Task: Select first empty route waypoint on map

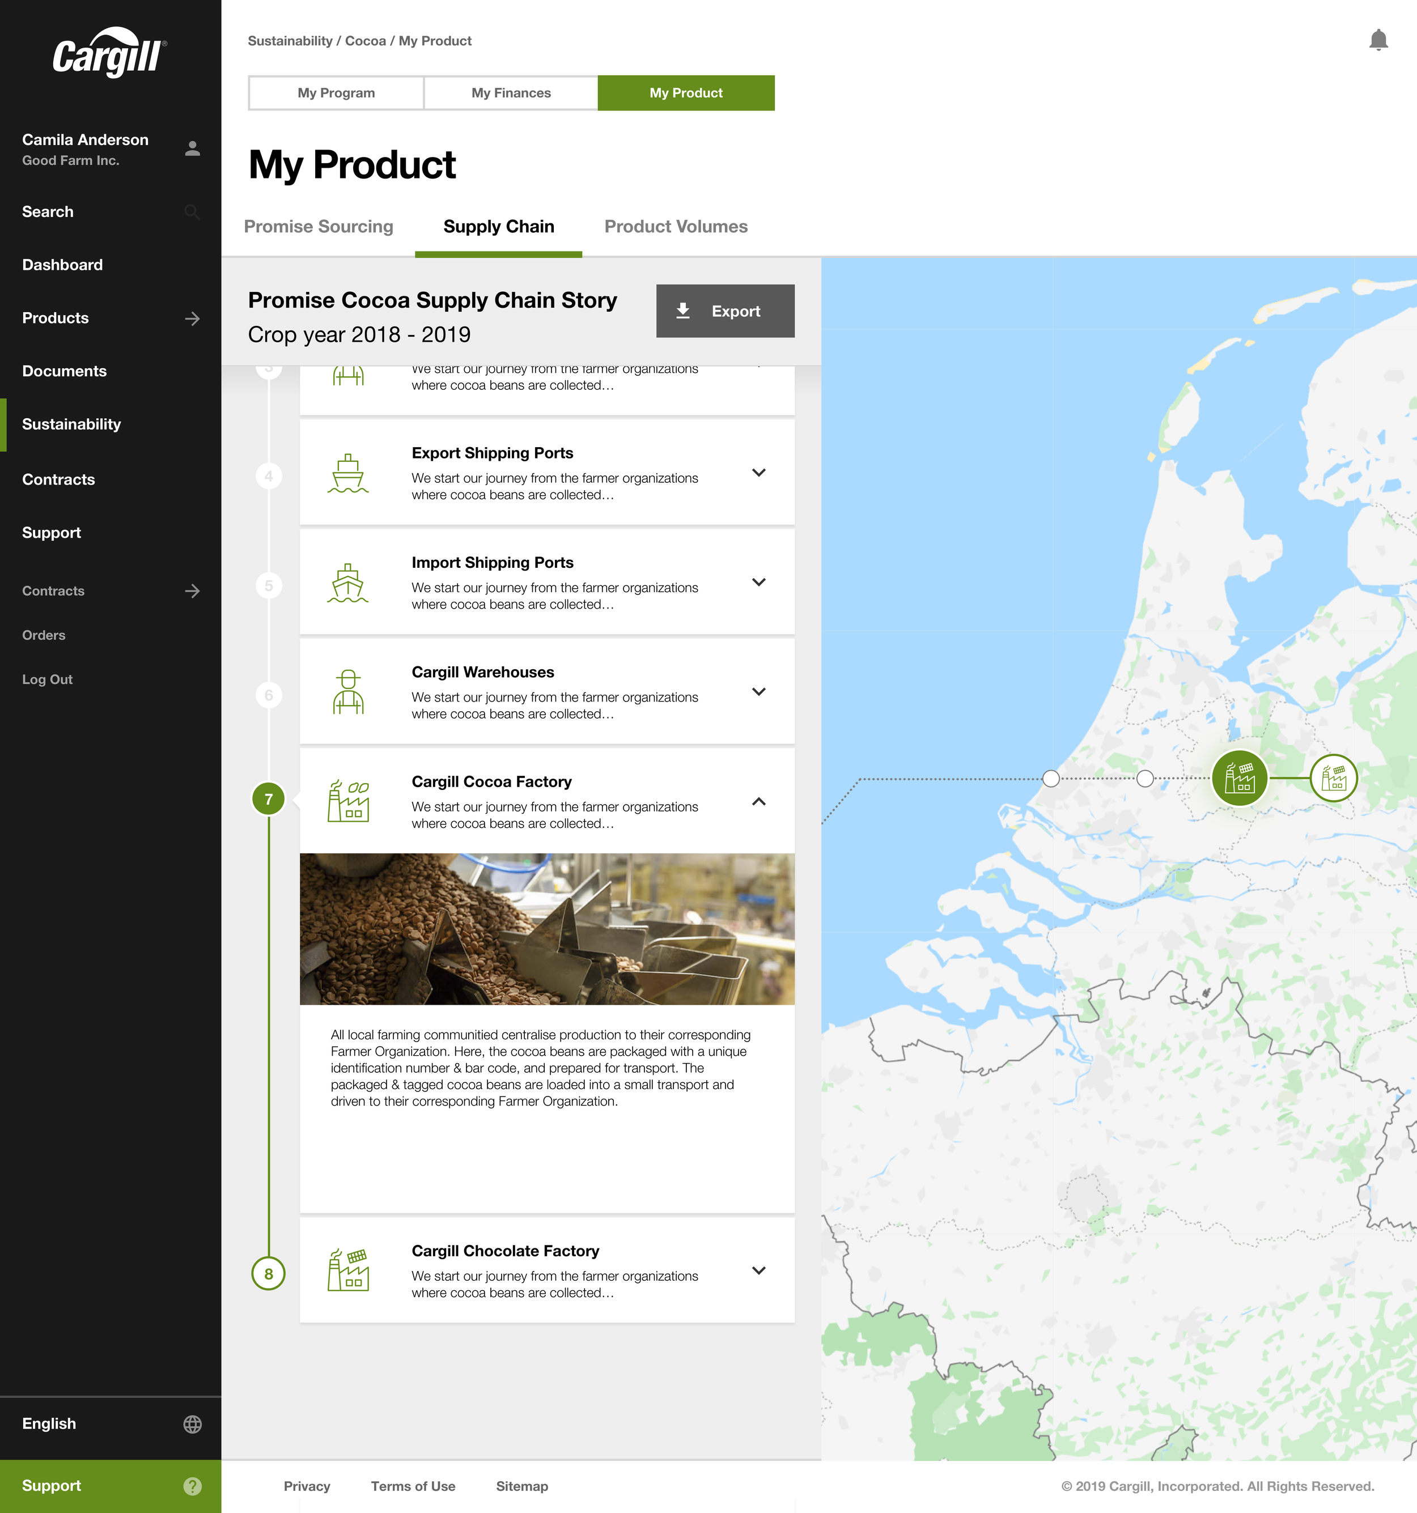Action: click(1051, 778)
